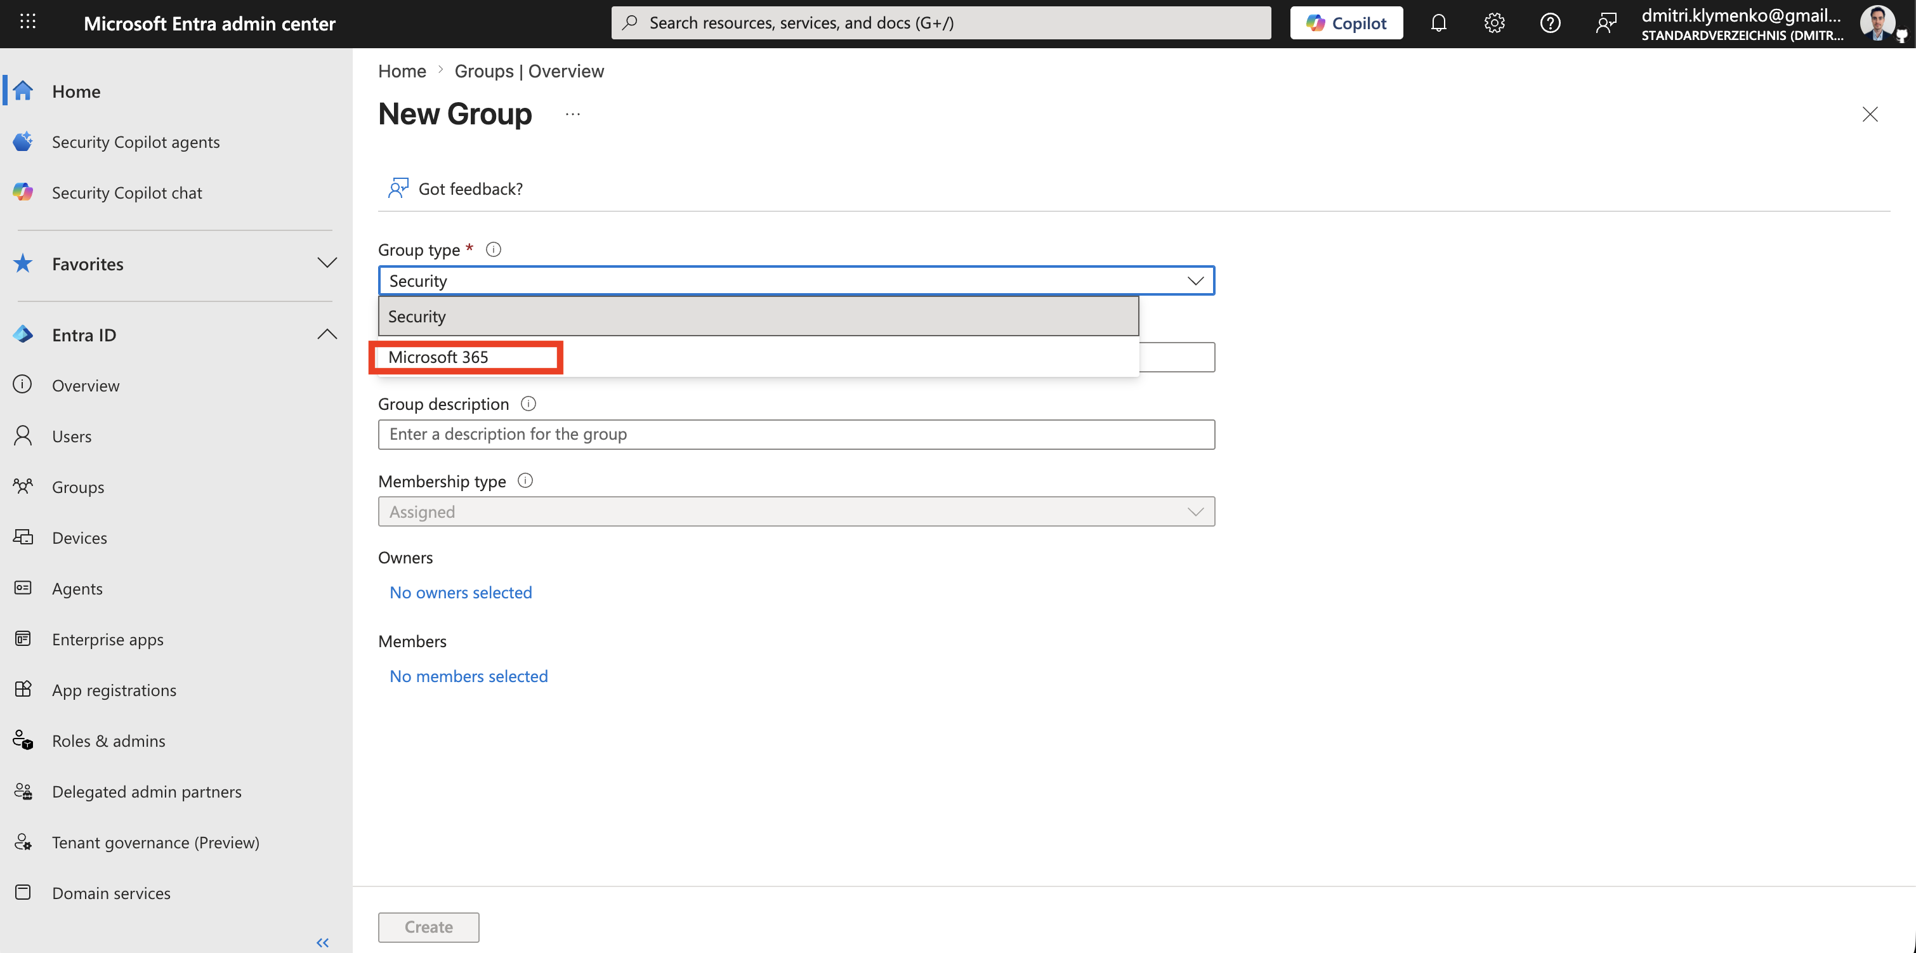1916x953 pixels.
Task: Click Microsoft Entra admin center title
Action: click(209, 24)
